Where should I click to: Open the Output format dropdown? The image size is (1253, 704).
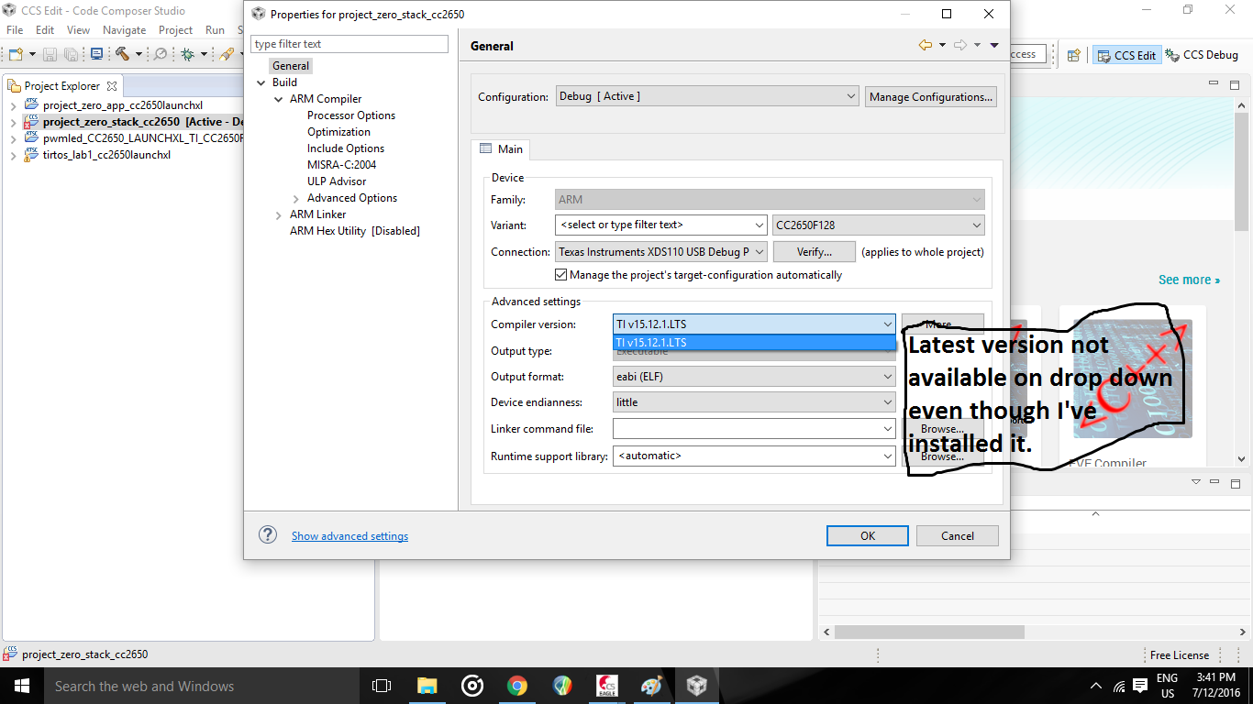tap(754, 376)
